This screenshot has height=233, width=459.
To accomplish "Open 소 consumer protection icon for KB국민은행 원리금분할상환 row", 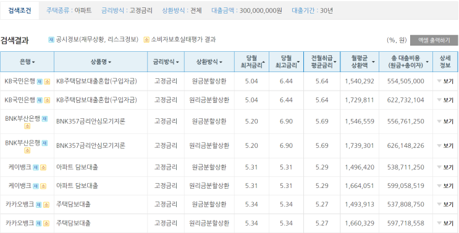I will 47,100.
